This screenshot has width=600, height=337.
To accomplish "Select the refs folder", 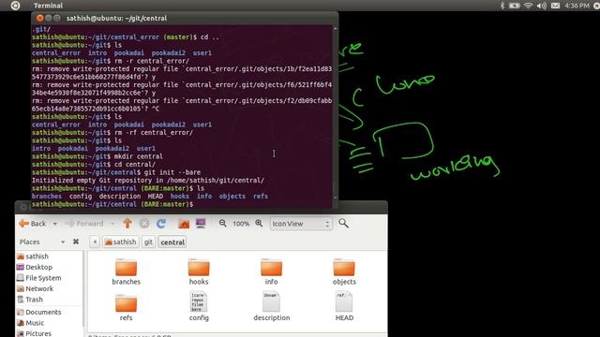I will point(126,308).
